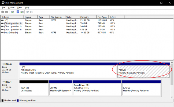Click the Back arrow in the toolbar

pyautogui.click(x=3, y=12)
